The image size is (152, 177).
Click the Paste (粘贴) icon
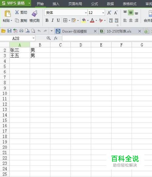tap(8, 14)
